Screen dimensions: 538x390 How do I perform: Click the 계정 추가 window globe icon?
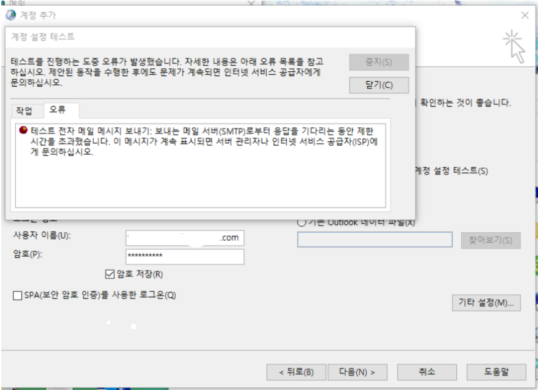coord(10,15)
